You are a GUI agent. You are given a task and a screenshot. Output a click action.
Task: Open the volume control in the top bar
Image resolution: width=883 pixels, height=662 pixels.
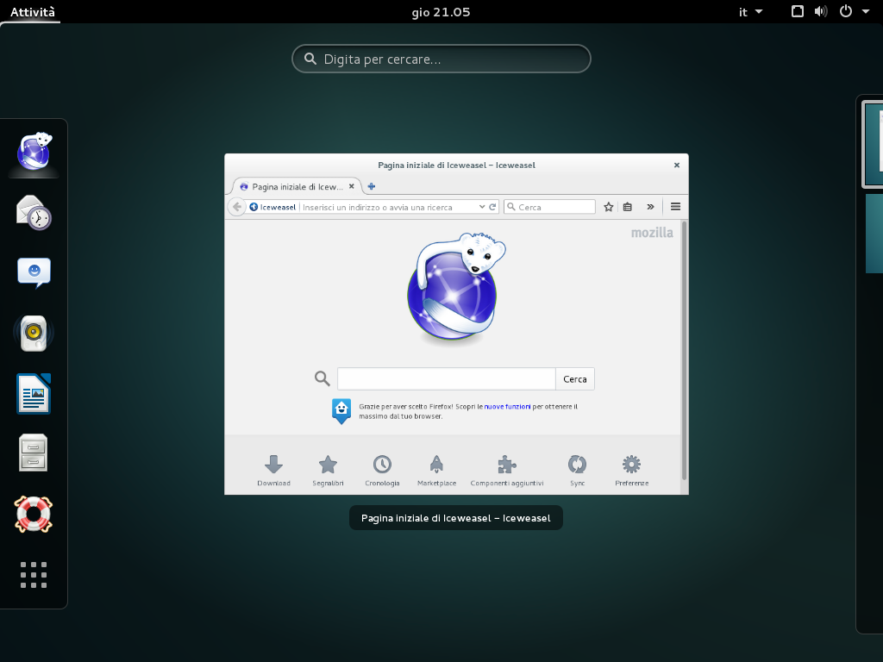[x=820, y=11]
